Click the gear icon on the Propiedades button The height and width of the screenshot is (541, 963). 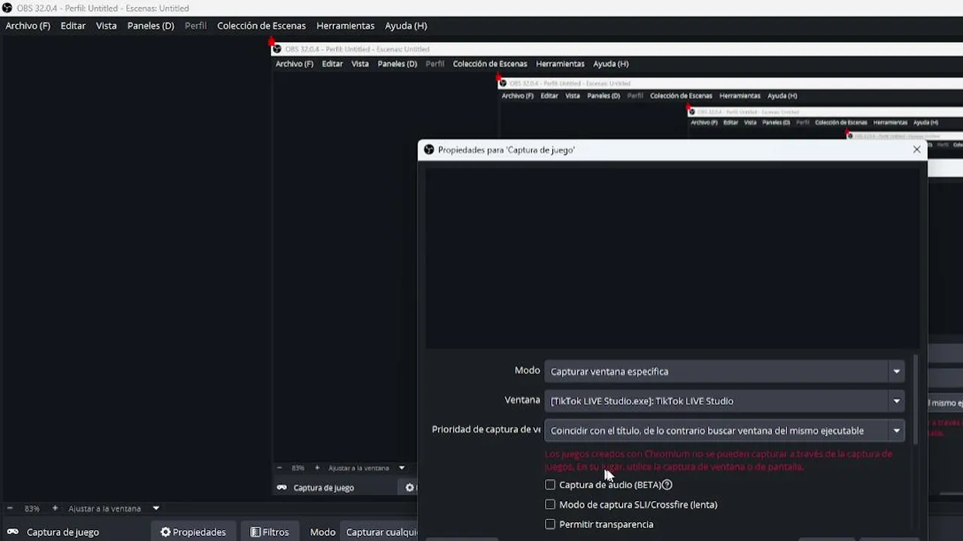pos(166,532)
